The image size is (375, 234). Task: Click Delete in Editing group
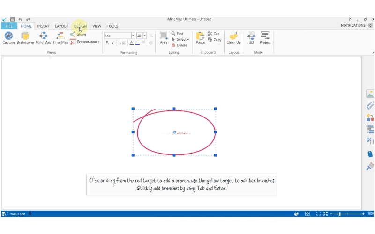179,45
